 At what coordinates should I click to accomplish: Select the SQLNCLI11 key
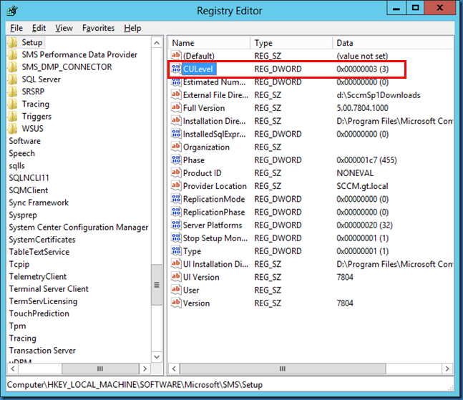tap(29, 178)
